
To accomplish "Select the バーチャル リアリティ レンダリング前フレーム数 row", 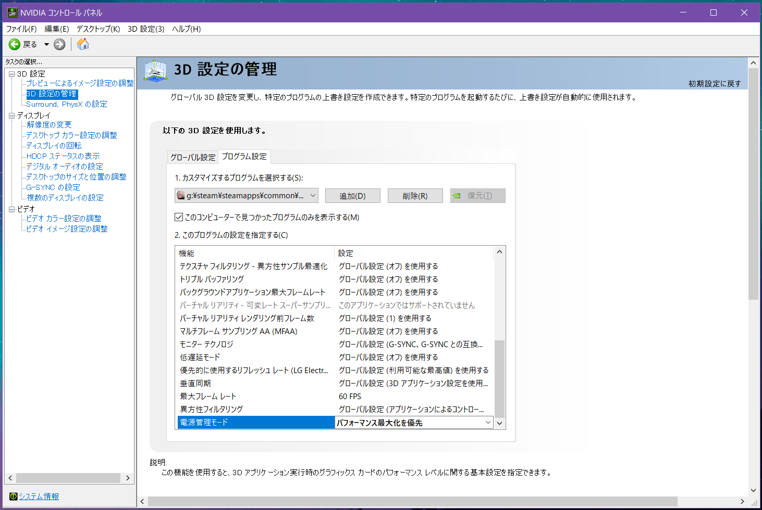I will (x=336, y=318).
